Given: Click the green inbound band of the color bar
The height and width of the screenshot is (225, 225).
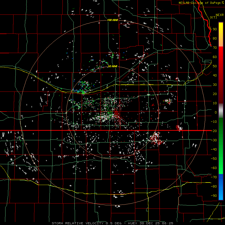Looking at the screenshot, I should tap(221, 146).
